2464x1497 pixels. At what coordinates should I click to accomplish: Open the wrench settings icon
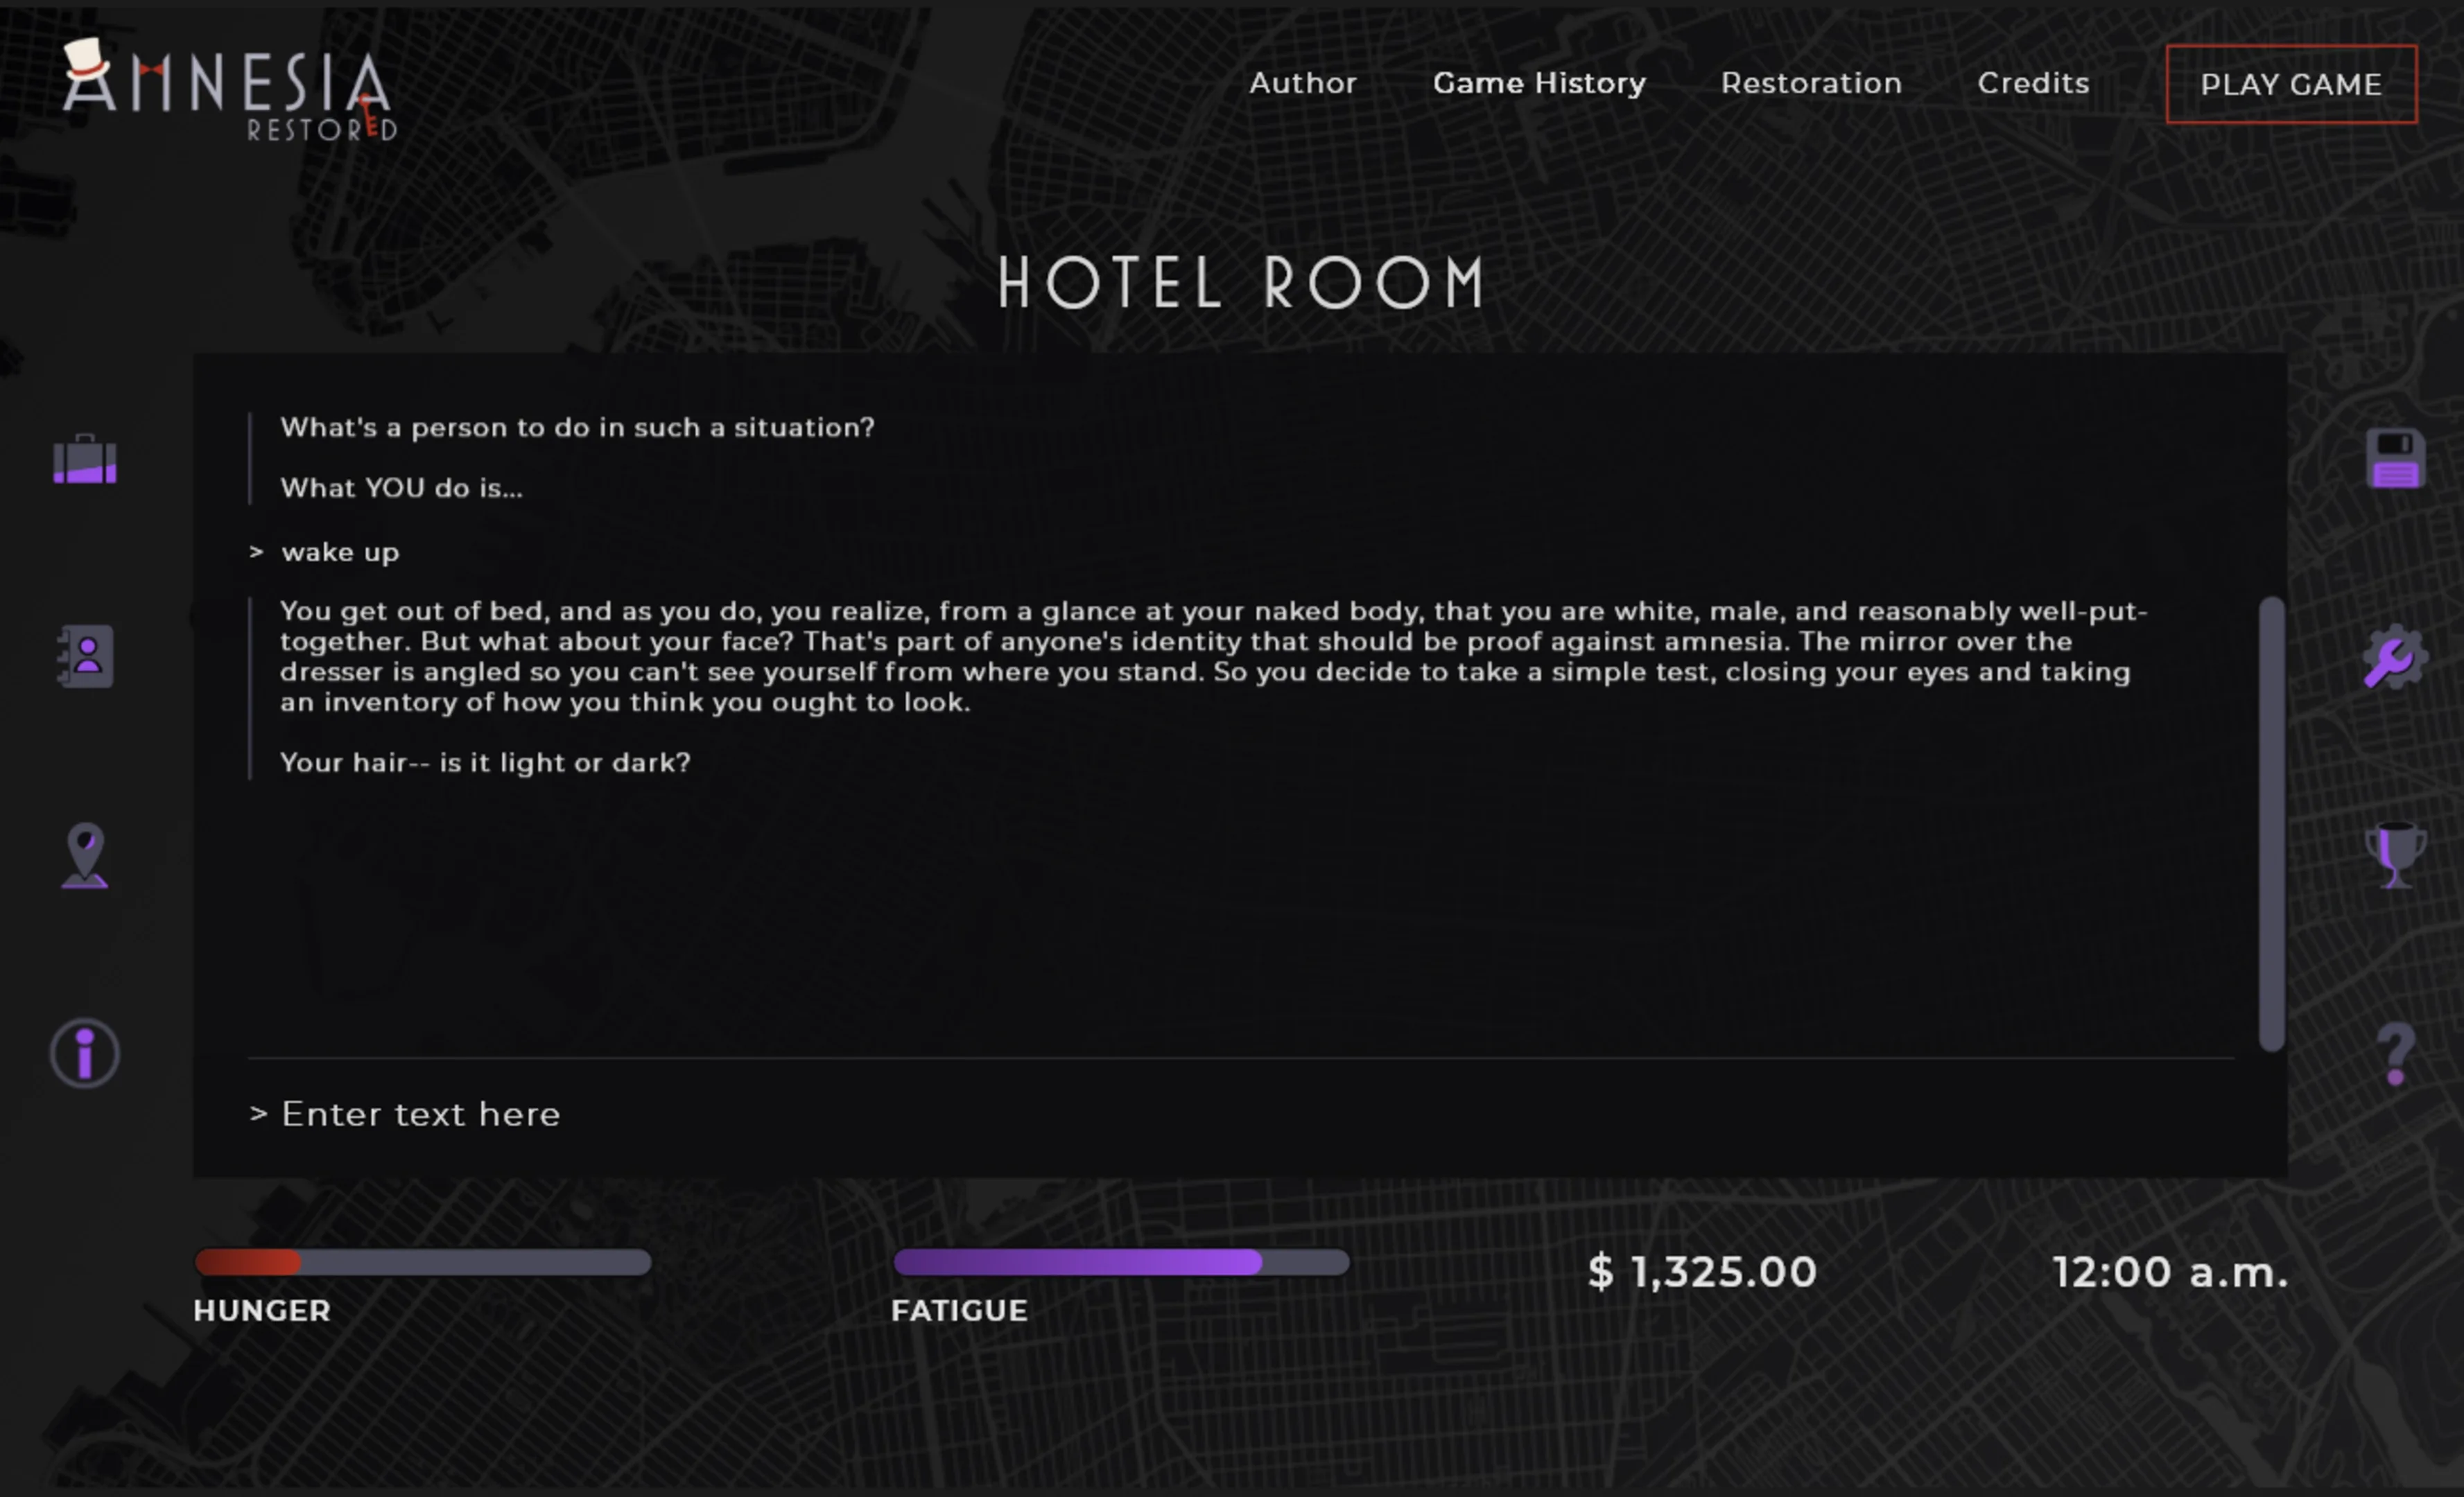pyautogui.click(x=2394, y=658)
